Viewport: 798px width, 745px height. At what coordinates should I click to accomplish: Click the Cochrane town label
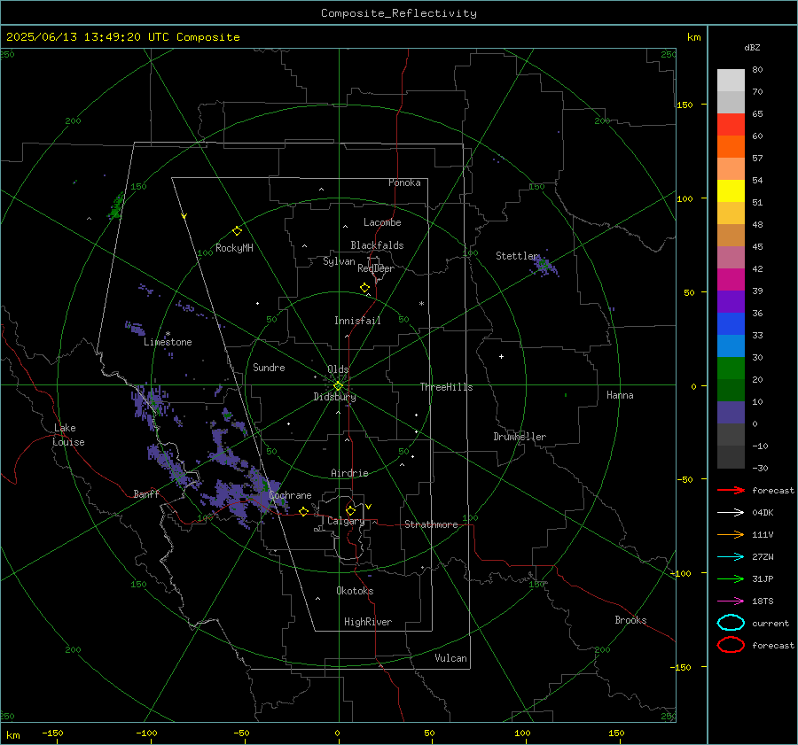(290, 495)
